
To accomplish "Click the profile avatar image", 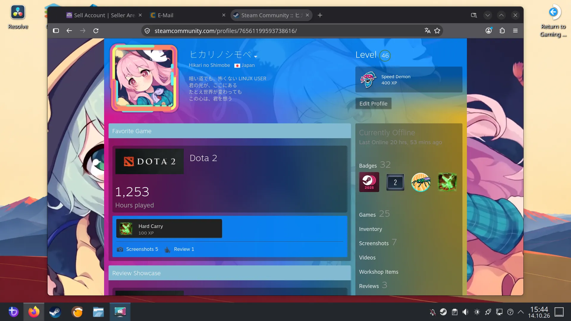I will pos(144,78).
